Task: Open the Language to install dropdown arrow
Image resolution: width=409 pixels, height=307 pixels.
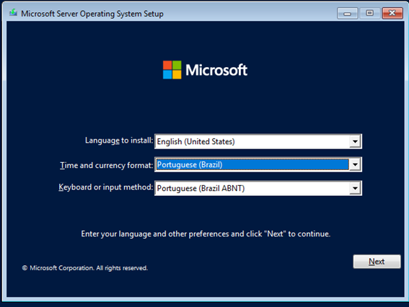Action: pyautogui.click(x=355, y=141)
